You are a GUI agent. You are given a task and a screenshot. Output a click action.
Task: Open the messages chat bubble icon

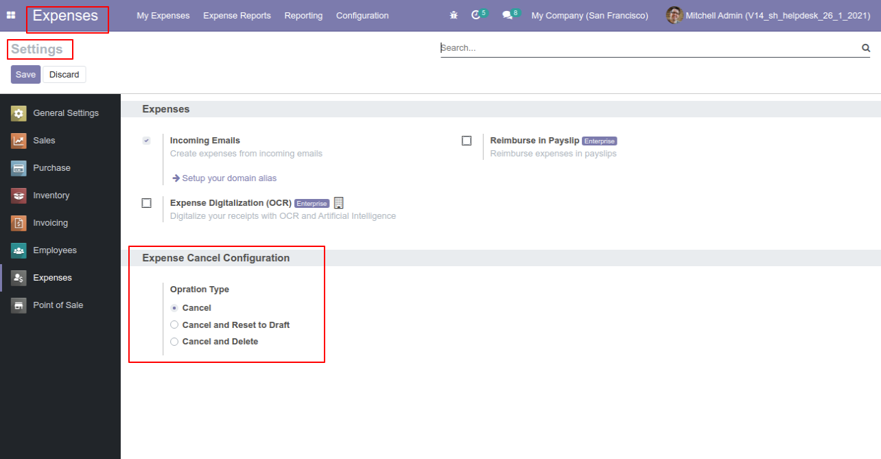[507, 15]
